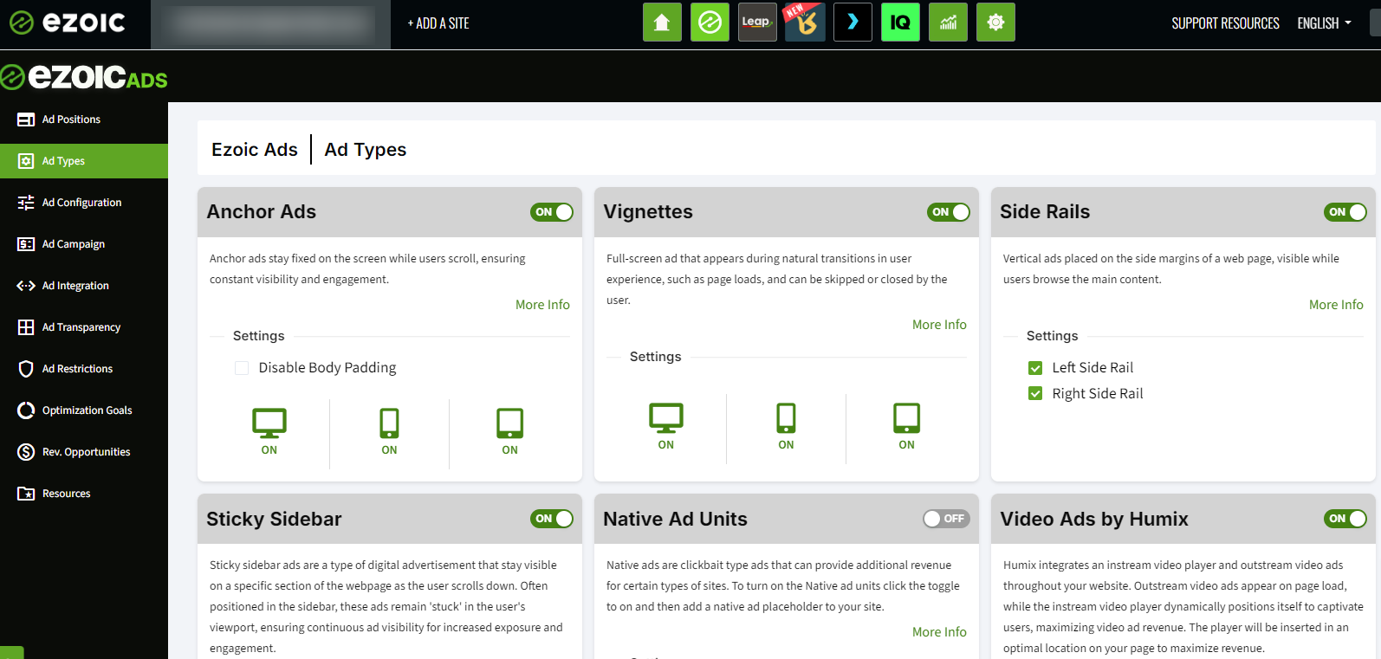Uncheck the Left Side Rail checkbox

click(1035, 368)
